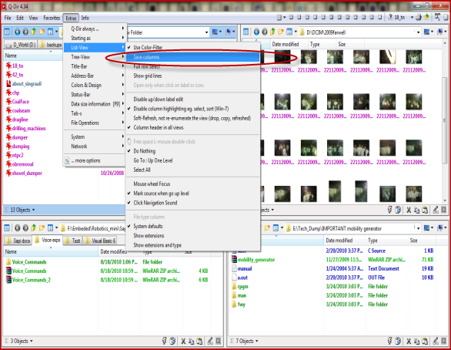Screen dimensions: 451x350
Task: Click the printer icon in the main toolbar
Action: [419, 18]
